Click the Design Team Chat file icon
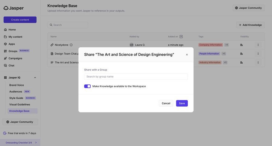This screenshot has height=146, width=272. click(x=52, y=54)
